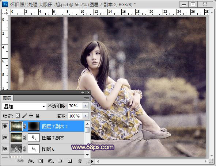Lock transparent pixels icon
The height and width of the screenshot is (166, 216).
pos(18,116)
